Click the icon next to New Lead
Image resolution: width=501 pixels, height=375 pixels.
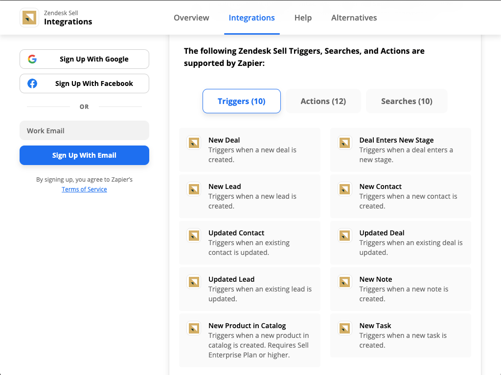(x=194, y=189)
